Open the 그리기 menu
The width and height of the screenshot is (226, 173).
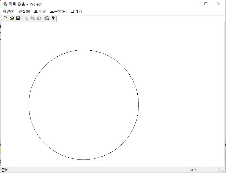[x=76, y=11]
